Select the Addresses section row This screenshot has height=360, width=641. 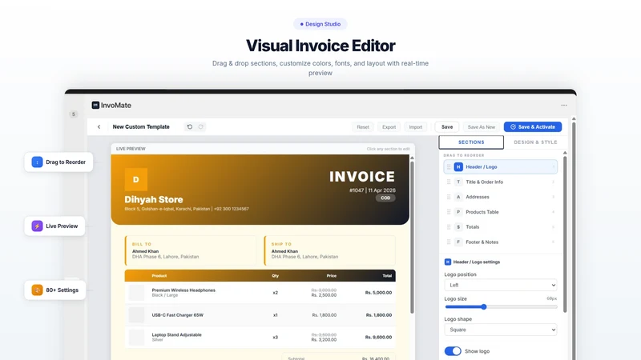pos(501,197)
